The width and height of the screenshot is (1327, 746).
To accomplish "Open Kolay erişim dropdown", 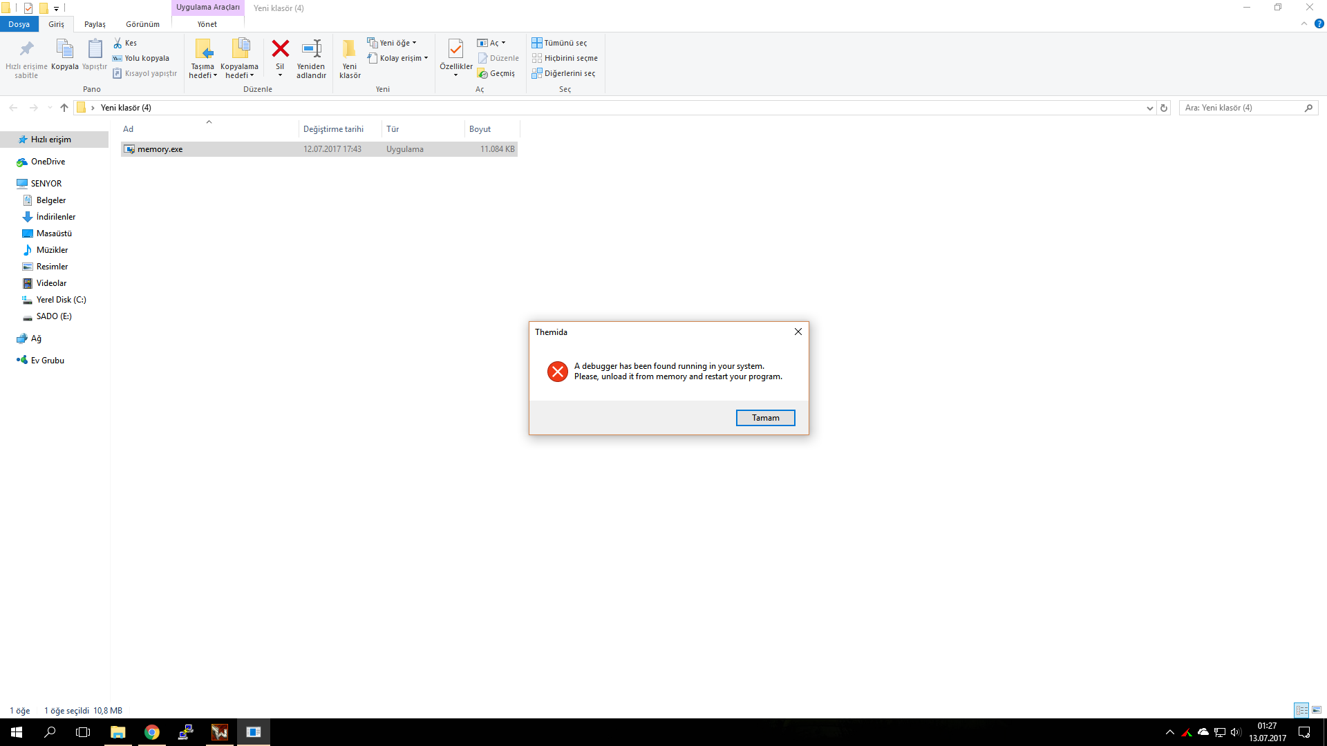I will click(x=398, y=58).
